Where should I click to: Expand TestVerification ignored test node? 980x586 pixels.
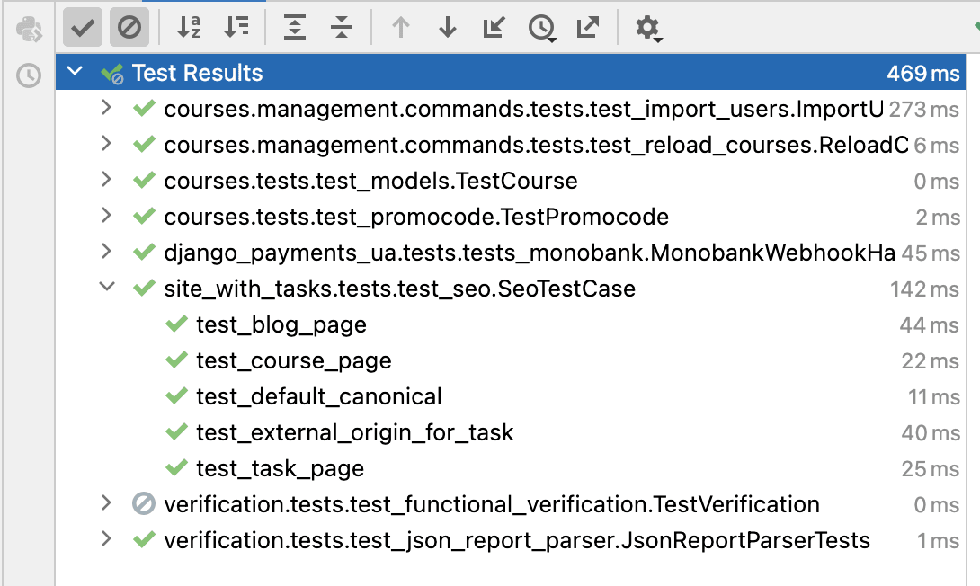tap(106, 503)
